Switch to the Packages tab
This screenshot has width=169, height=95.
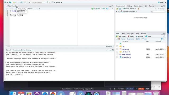coord(130,34)
